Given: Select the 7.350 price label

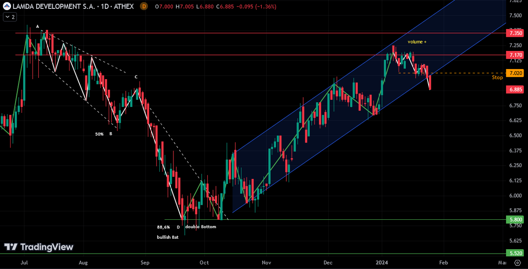Looking at the screenshot, I should pos(516,33).
